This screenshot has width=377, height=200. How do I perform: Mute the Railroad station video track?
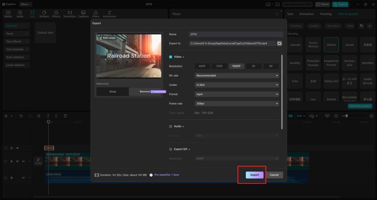coord(23,161)
